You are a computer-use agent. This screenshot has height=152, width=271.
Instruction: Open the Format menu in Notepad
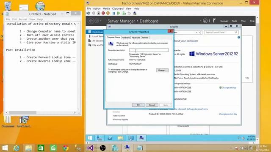[x=23, y=19]
